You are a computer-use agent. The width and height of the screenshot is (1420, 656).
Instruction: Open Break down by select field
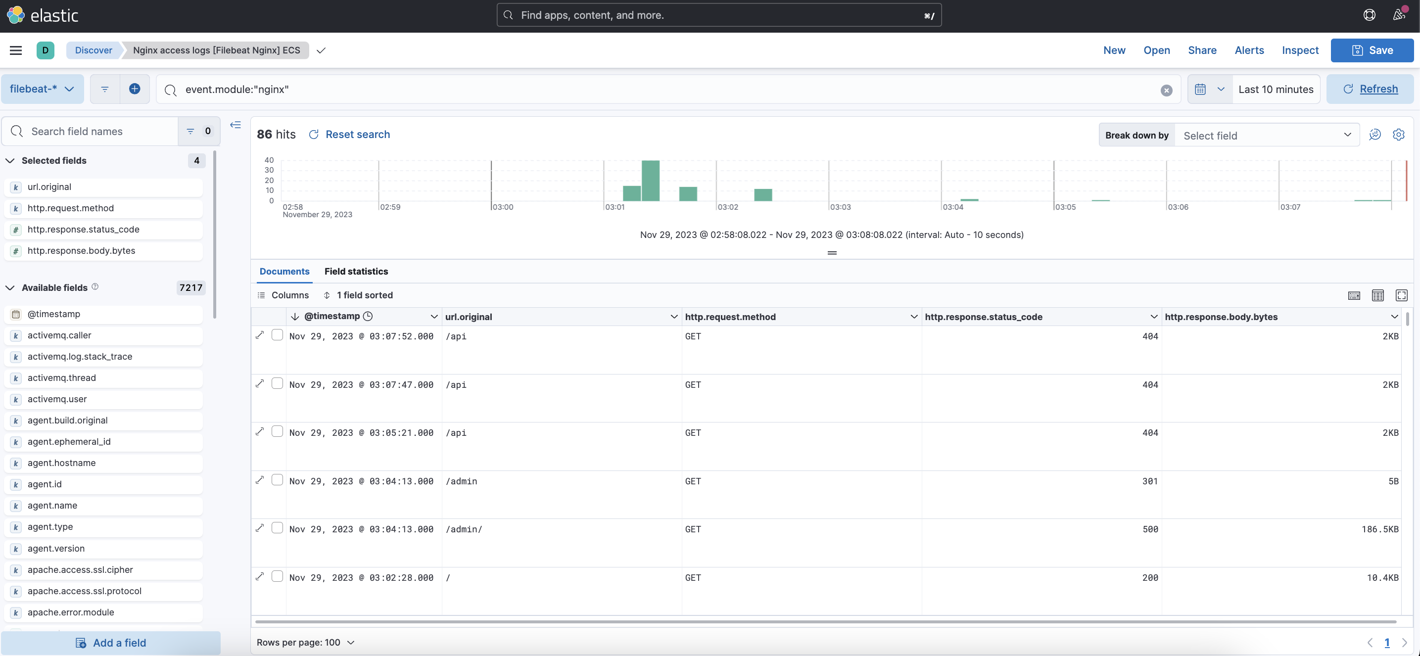coord(1266,135)
